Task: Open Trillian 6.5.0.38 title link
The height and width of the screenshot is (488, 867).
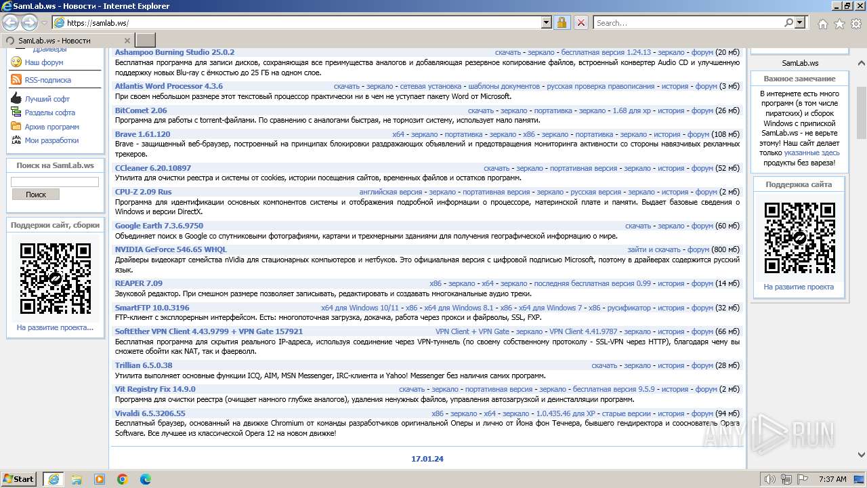Action: point(144,365)
